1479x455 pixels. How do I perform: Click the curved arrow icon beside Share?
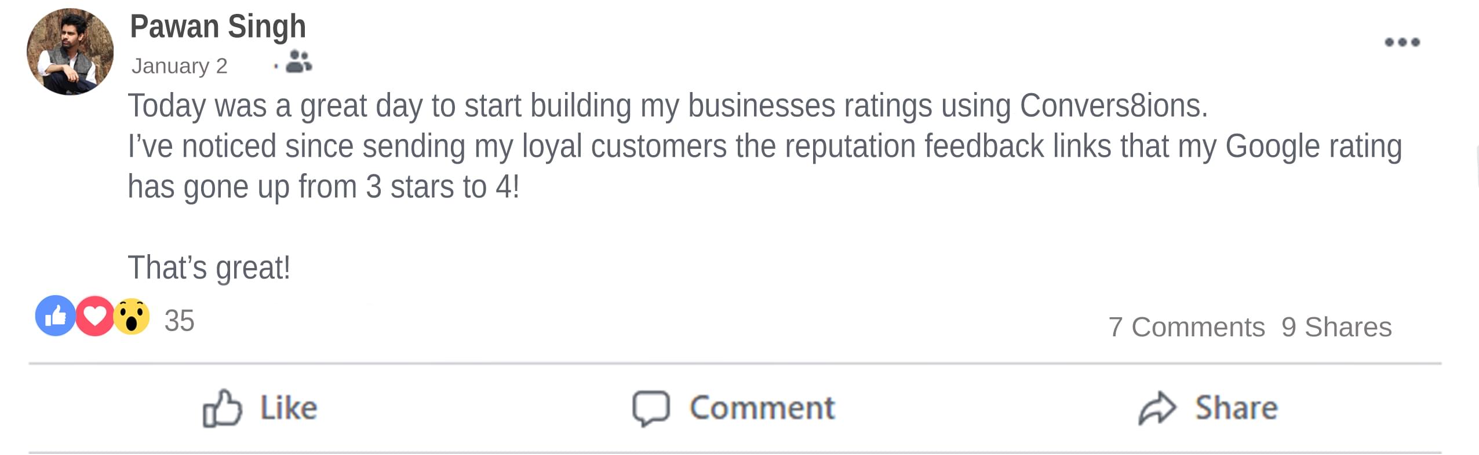pos(1157,408)
